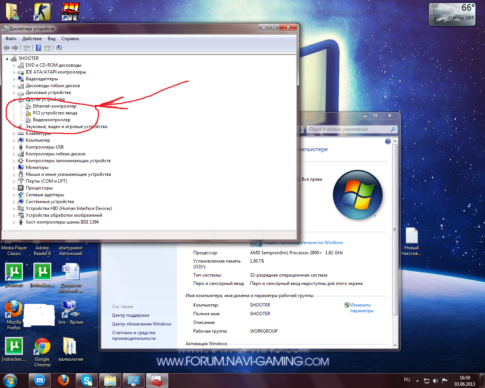Select the Видеоконтроллер unknown device
485x388 pixels.
52,120
